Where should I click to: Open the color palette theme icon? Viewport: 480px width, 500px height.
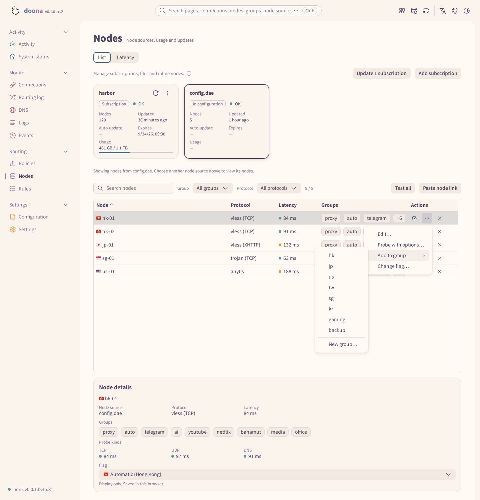pos(455,11)
